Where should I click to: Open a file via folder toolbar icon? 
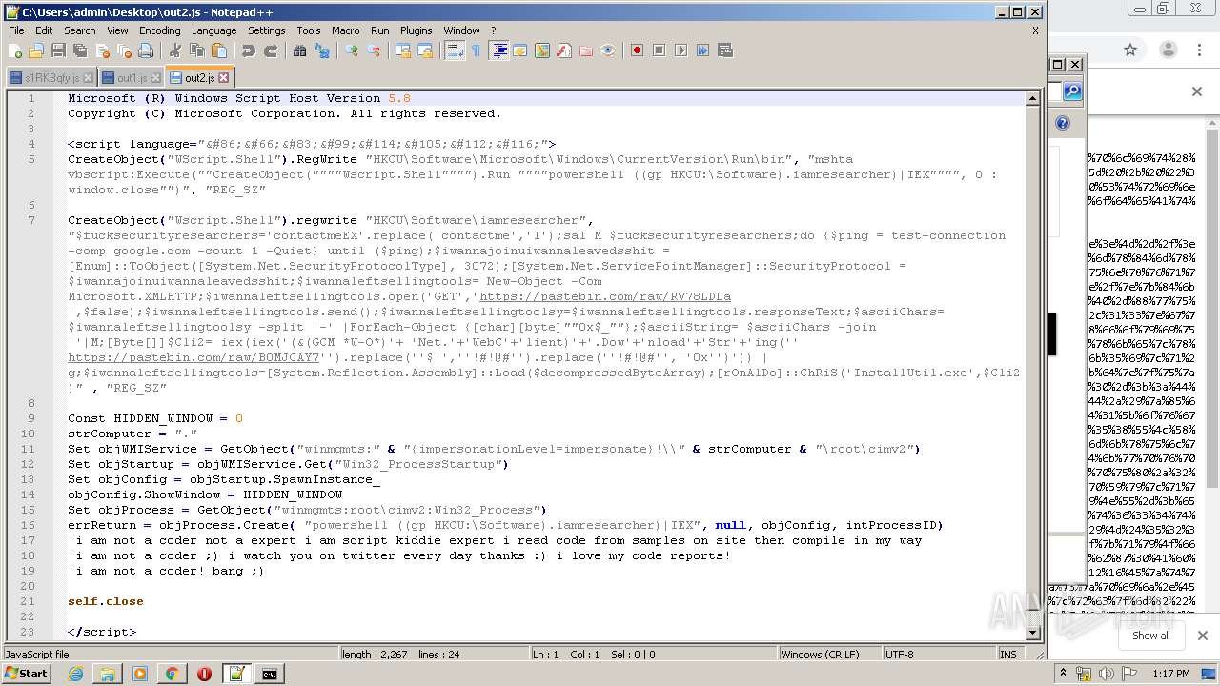coord(36,50)
